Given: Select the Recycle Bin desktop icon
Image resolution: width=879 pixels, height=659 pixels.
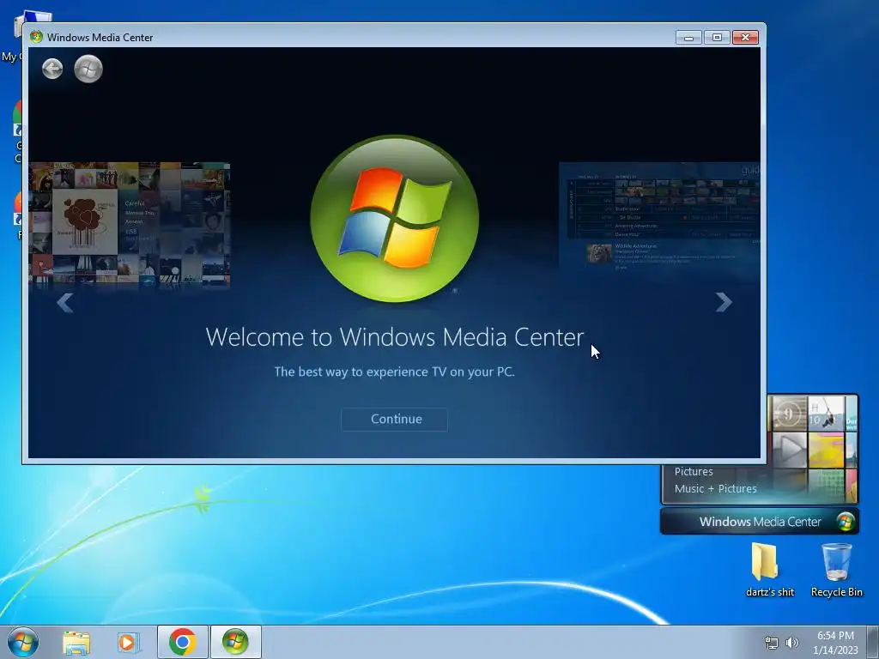Looking at the screenshot, I should click(x=836, y=570).
